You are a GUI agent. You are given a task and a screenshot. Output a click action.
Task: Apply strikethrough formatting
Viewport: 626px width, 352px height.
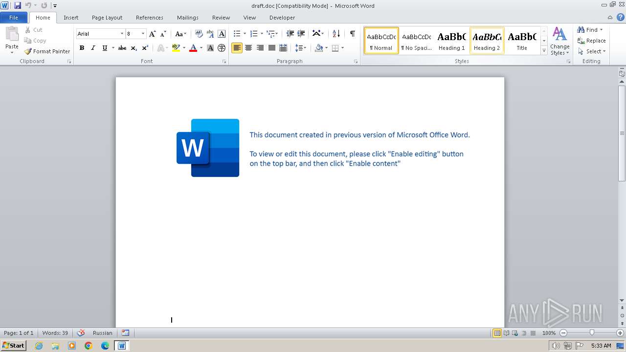point(122,48)
